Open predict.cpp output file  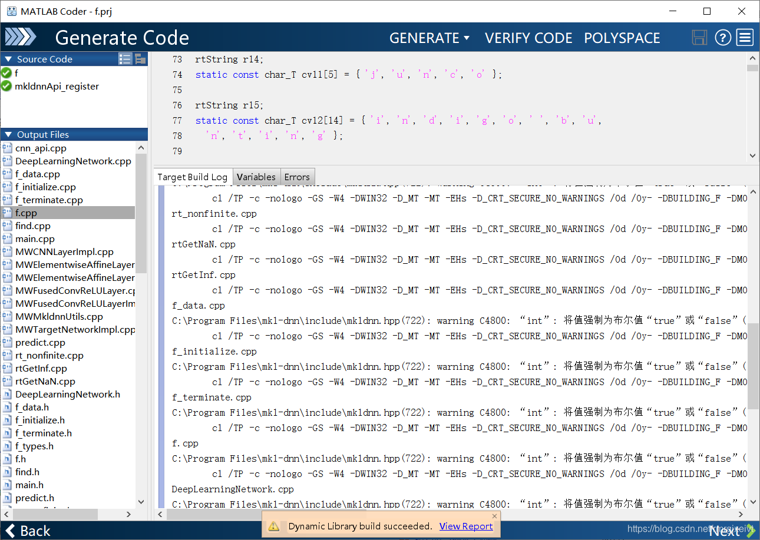click(40, 343)
